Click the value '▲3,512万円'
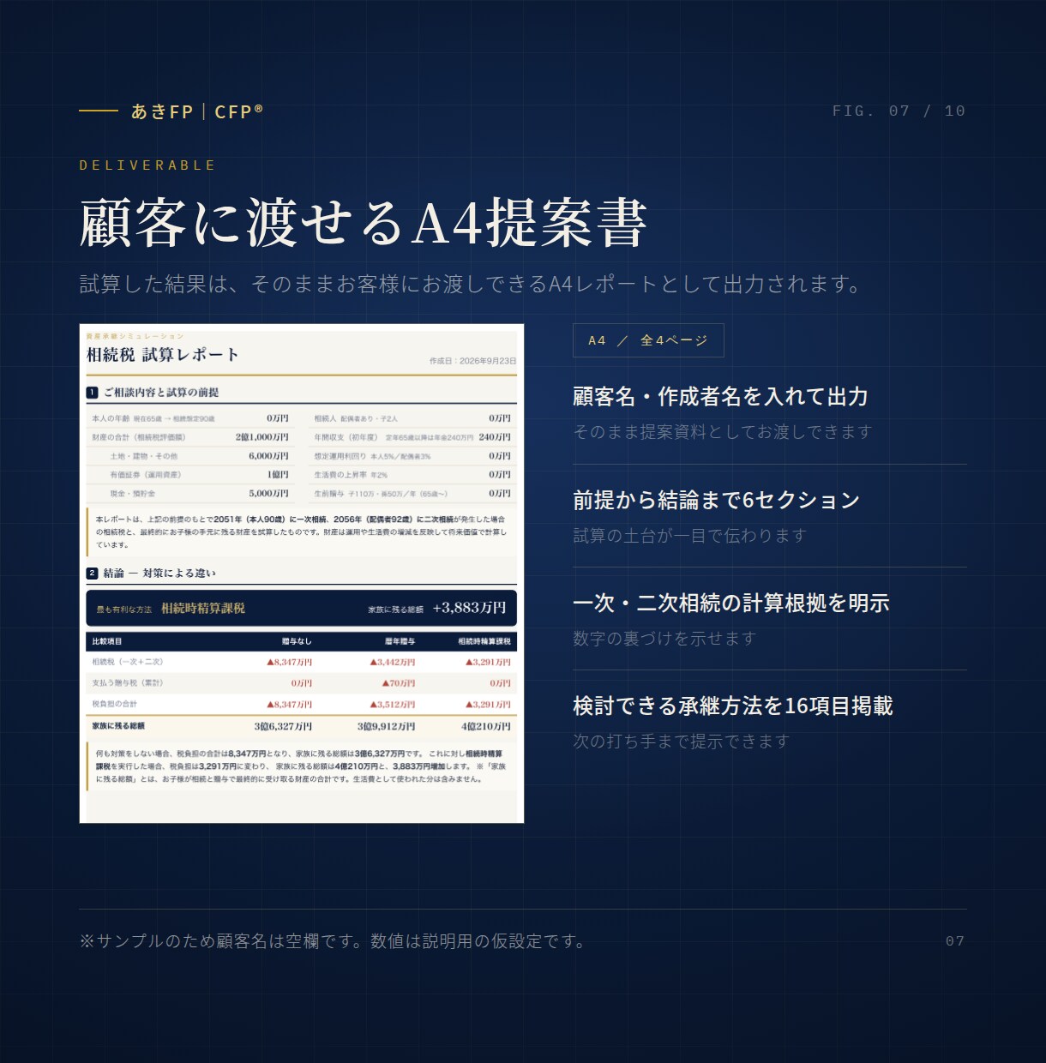 click(393, 704)
